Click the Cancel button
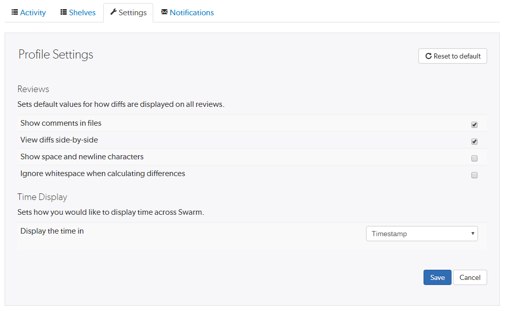 (x=469, y=277)
